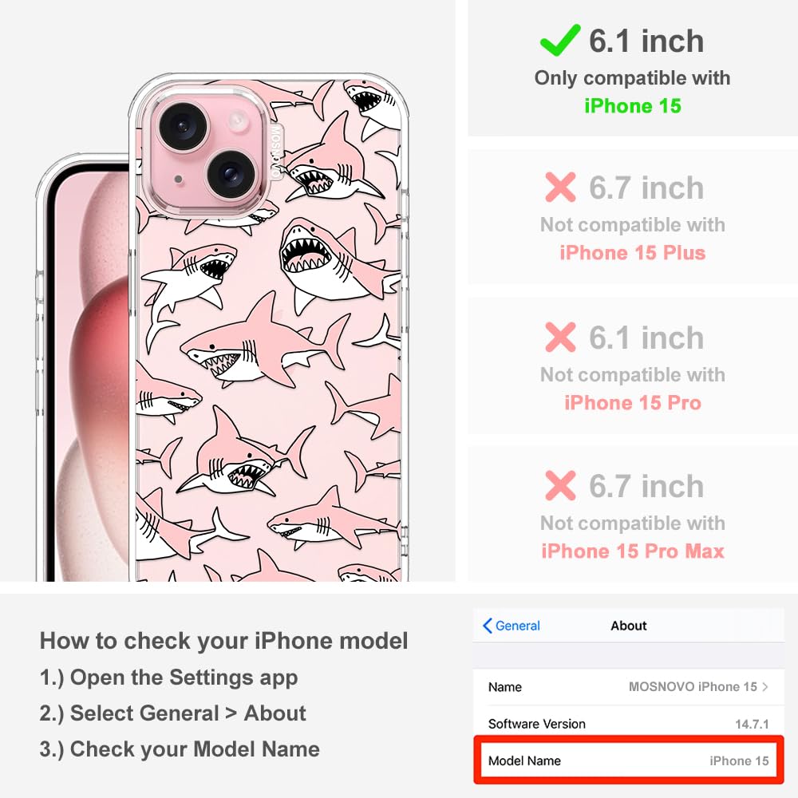
Task: Select the Name row showing MOSNOVO iPhone 15
Action: click(629, 687)
